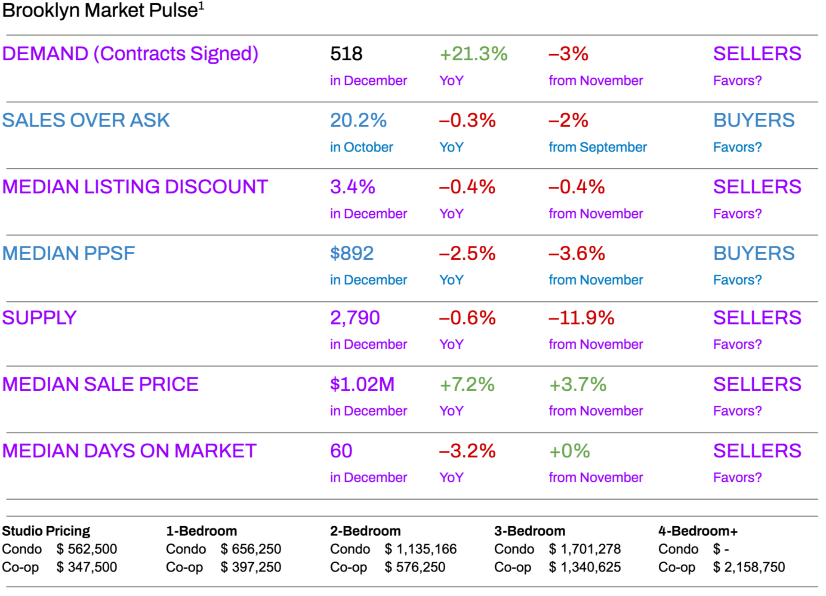Screen dimensions: 826x596
Task: Select the 2,790 supply figure
Action: (x=355, y=318)
